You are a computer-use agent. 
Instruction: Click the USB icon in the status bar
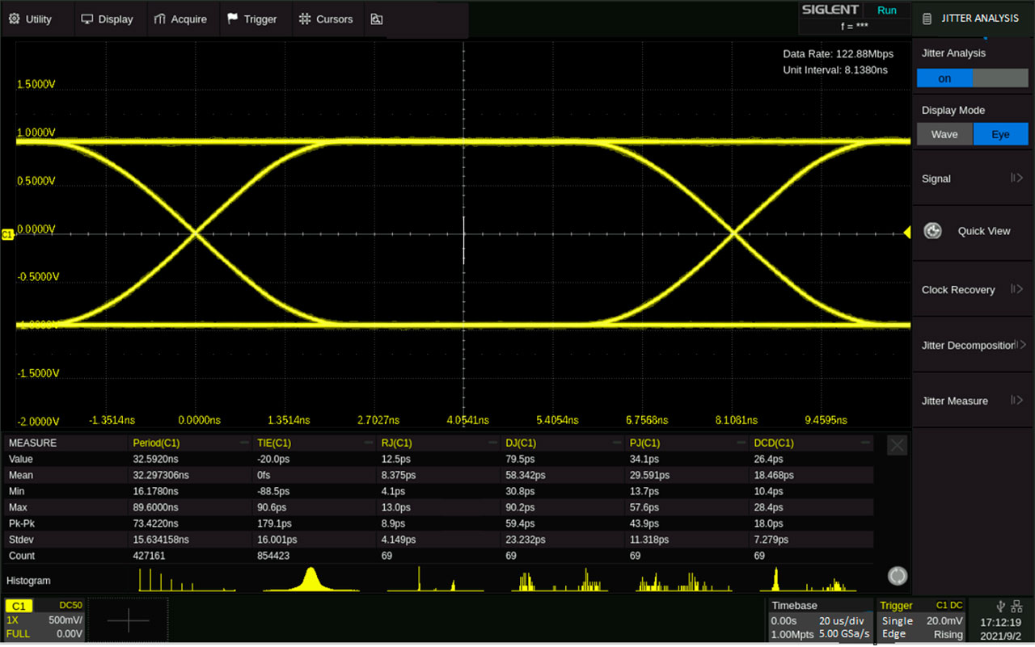(x=1001, y=605)
